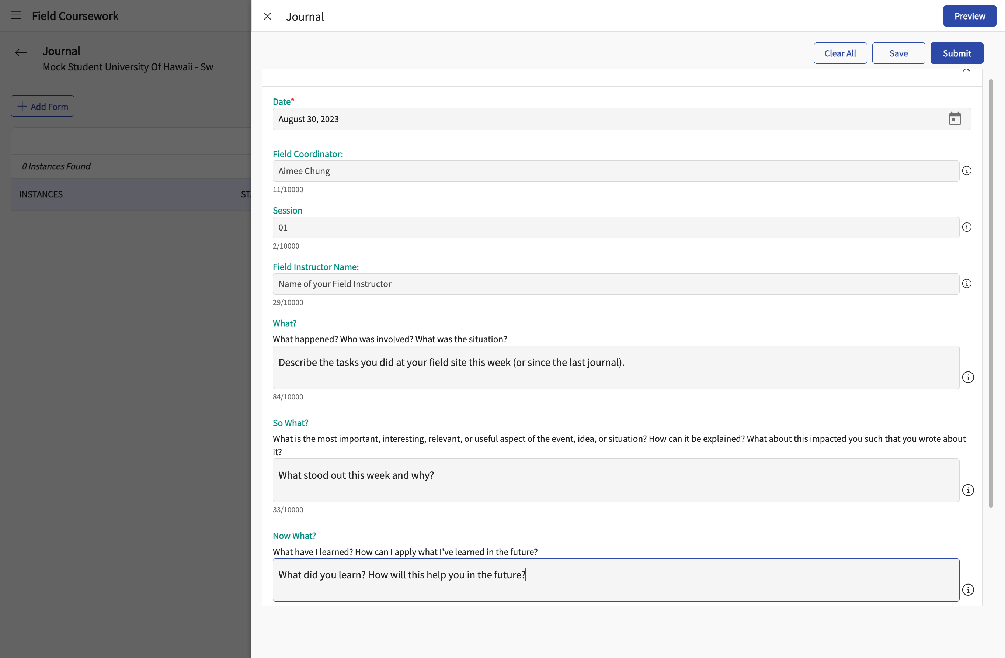
Task: Add a new form
Action: point(42,106)
